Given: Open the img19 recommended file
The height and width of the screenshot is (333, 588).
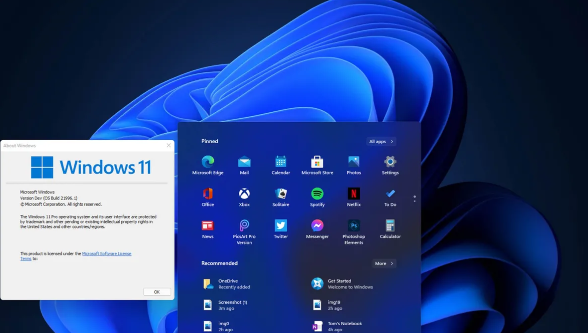Looking at the screenshot, I should tap(327, 305).
